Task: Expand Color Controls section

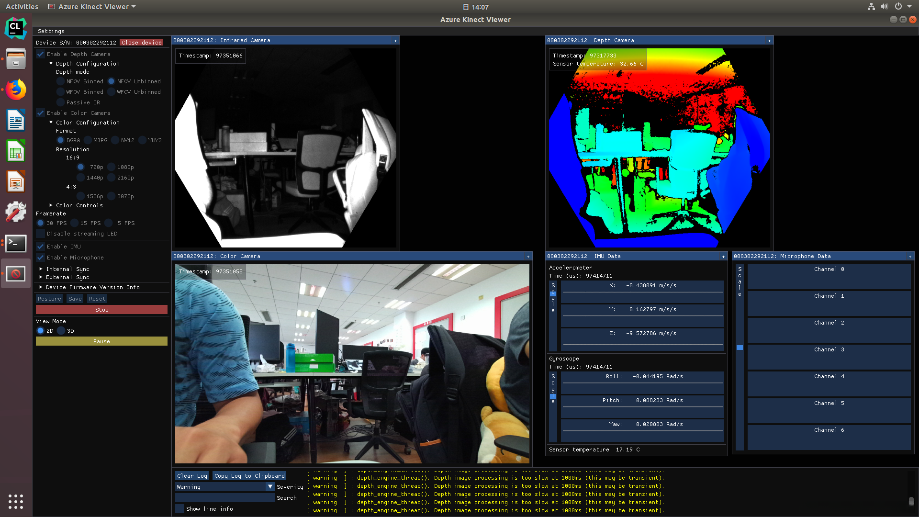Action: click(x=51, y=205)
